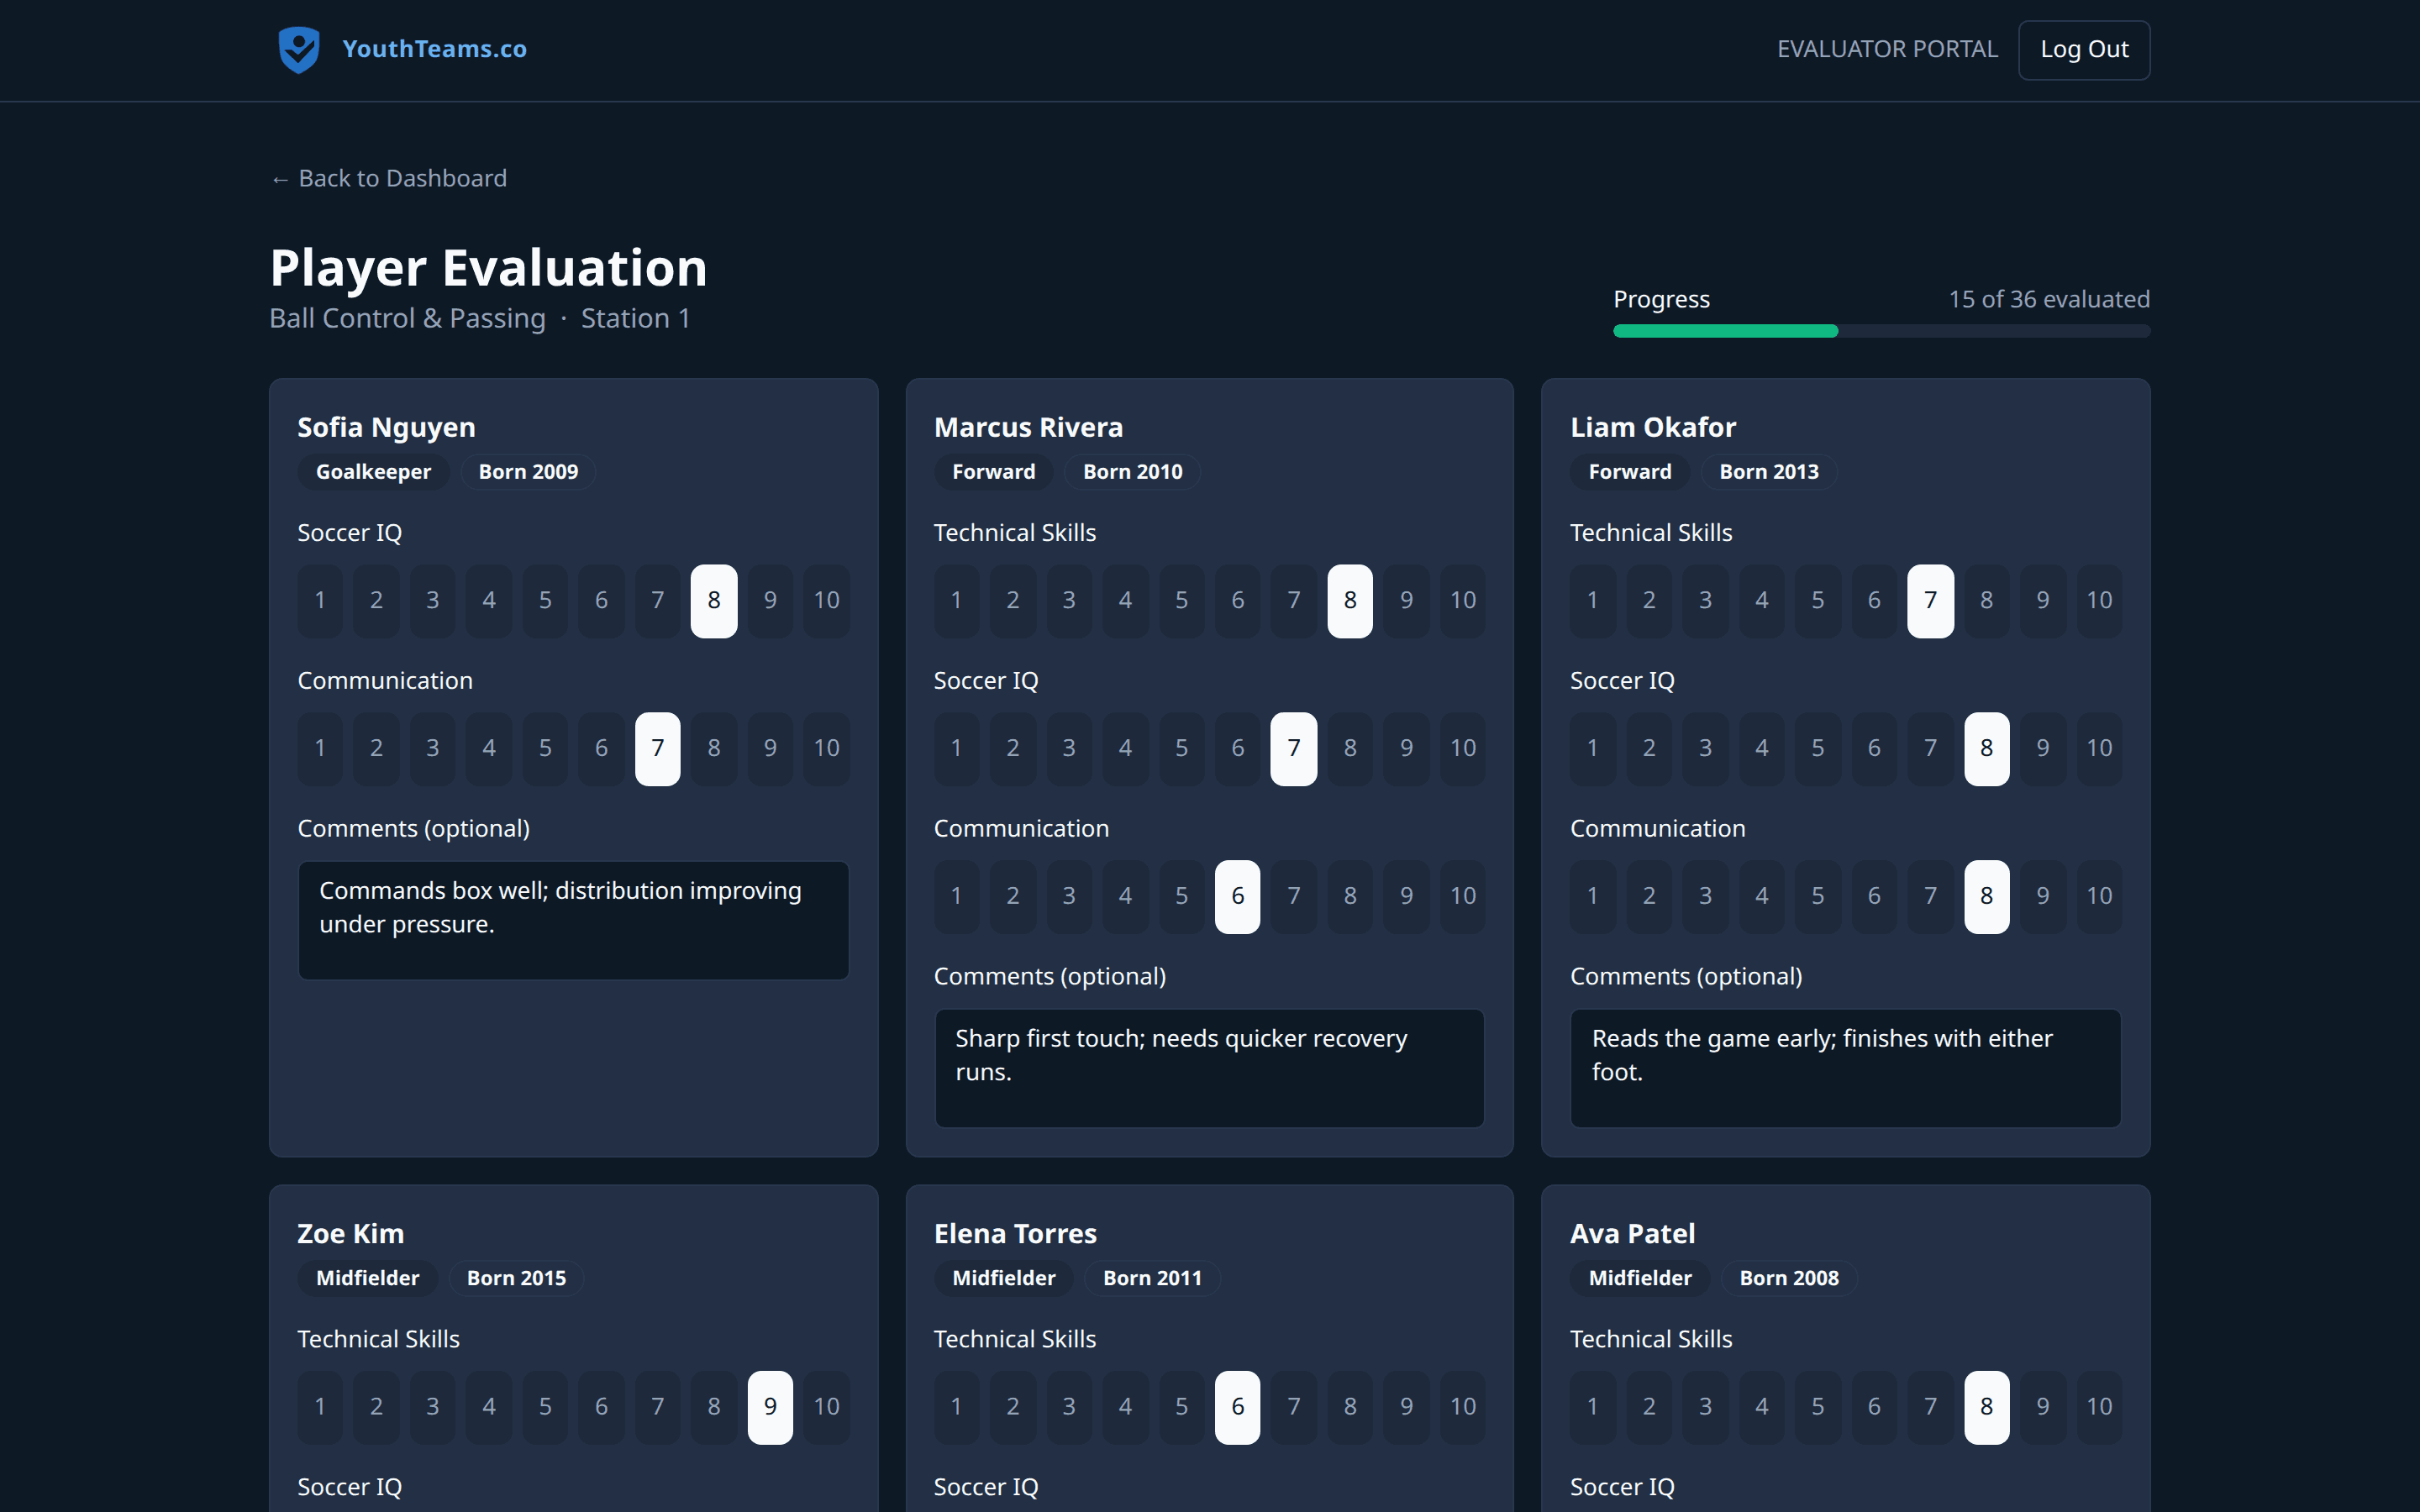
Task: Click Sofia Nguyen's Goalkeeper position badge
Action: pyautogui.click(x=373, y=472)
